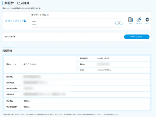Open the contract info change link
This screenshot has height=117, width=156.
tap(110, 114)
